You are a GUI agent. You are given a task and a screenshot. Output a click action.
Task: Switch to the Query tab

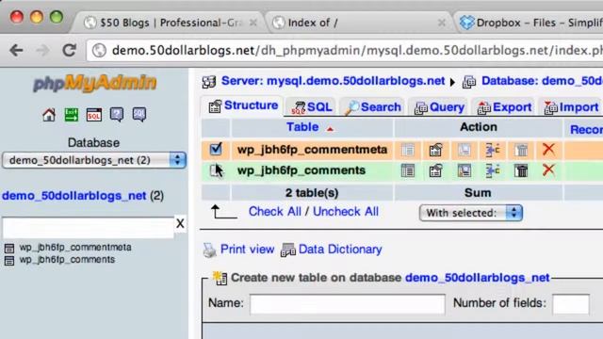click(439, 106)
